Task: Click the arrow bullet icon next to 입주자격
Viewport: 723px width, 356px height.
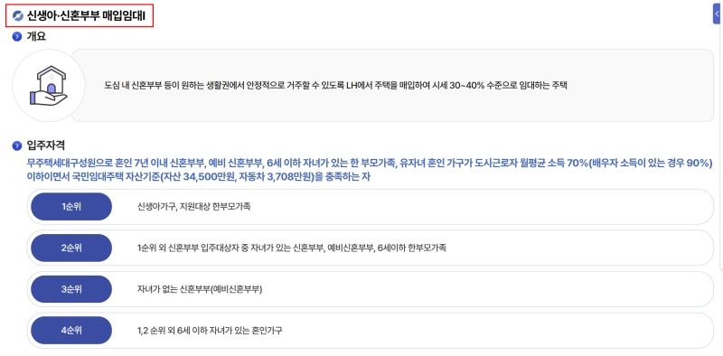Action: [17, 146]
